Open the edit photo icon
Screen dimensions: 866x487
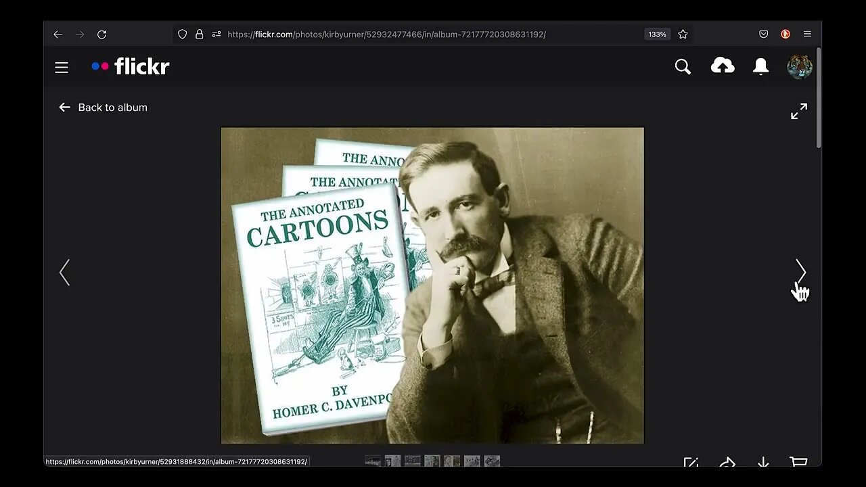coord(691,463)
